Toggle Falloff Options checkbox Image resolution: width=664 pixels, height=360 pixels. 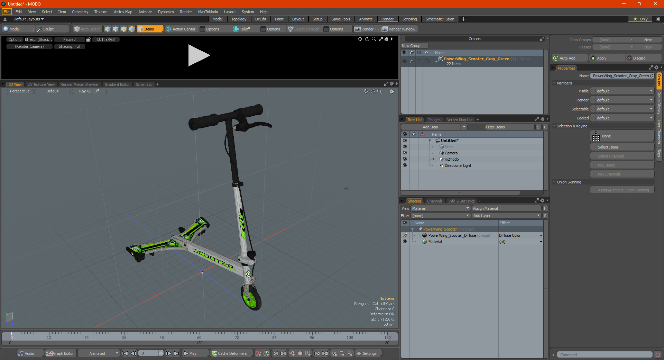point(263,29)
